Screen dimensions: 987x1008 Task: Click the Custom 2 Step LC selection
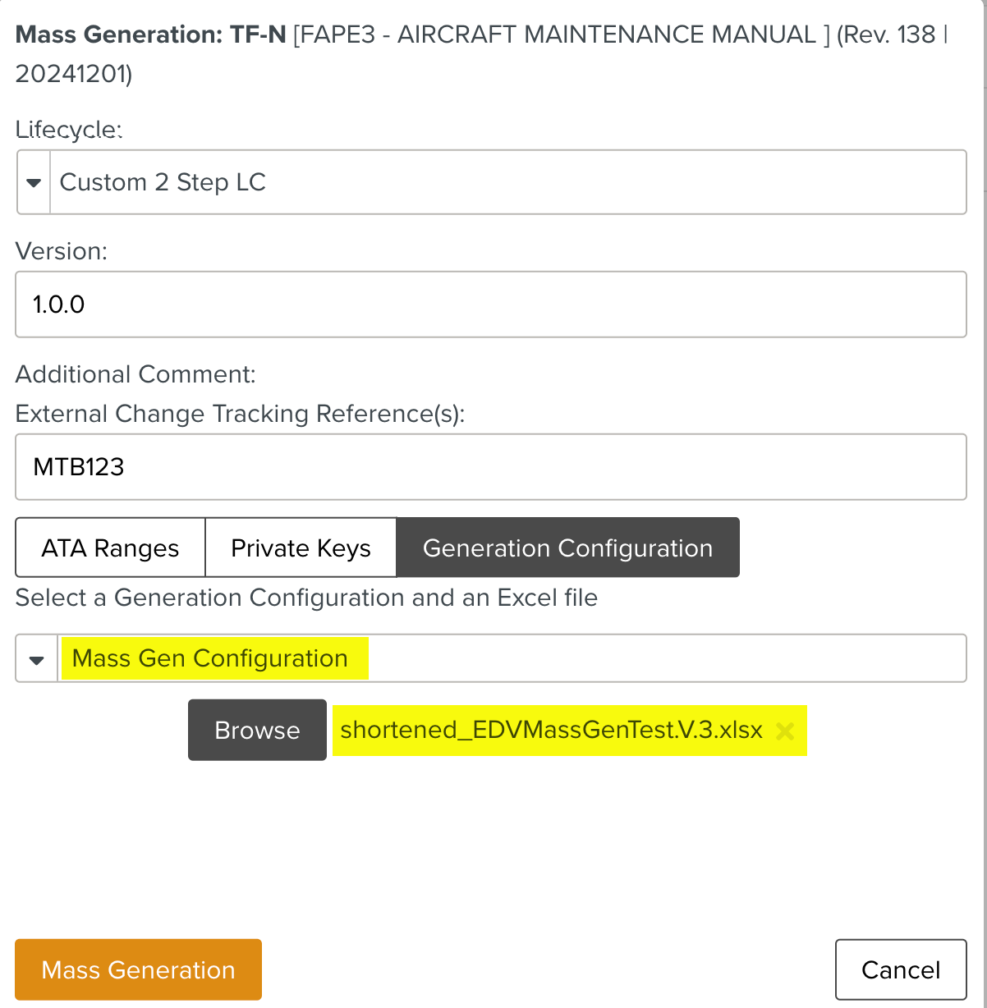pos(163,182)
